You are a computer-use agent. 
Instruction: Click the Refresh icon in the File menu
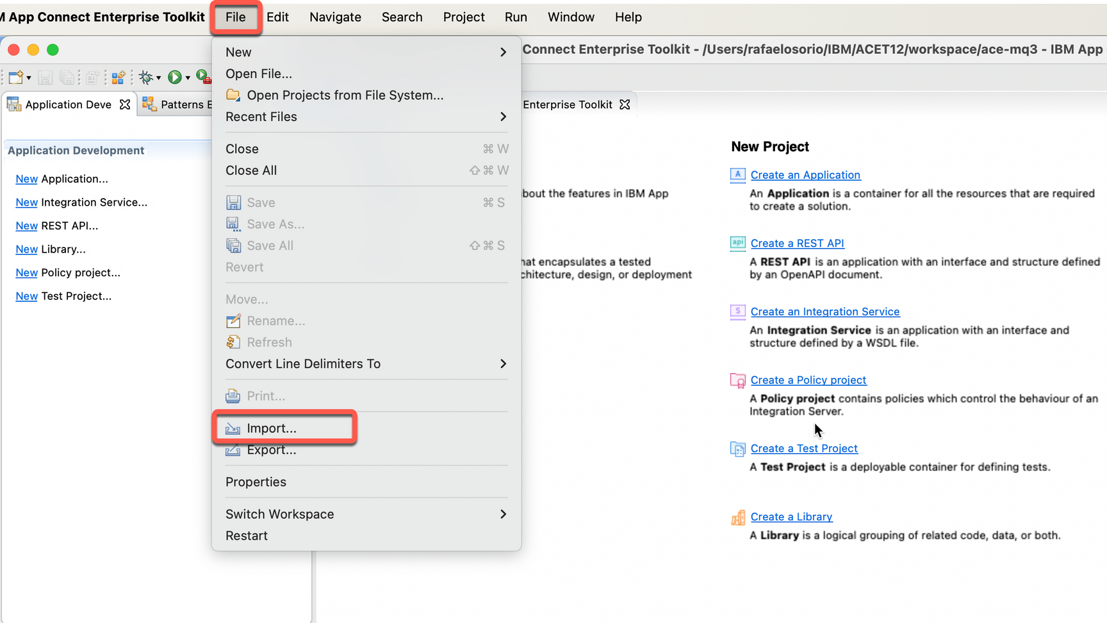point(233,342)
